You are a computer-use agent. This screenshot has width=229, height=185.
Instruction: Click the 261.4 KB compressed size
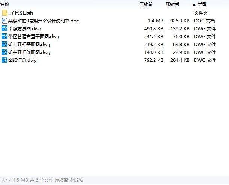180,60
